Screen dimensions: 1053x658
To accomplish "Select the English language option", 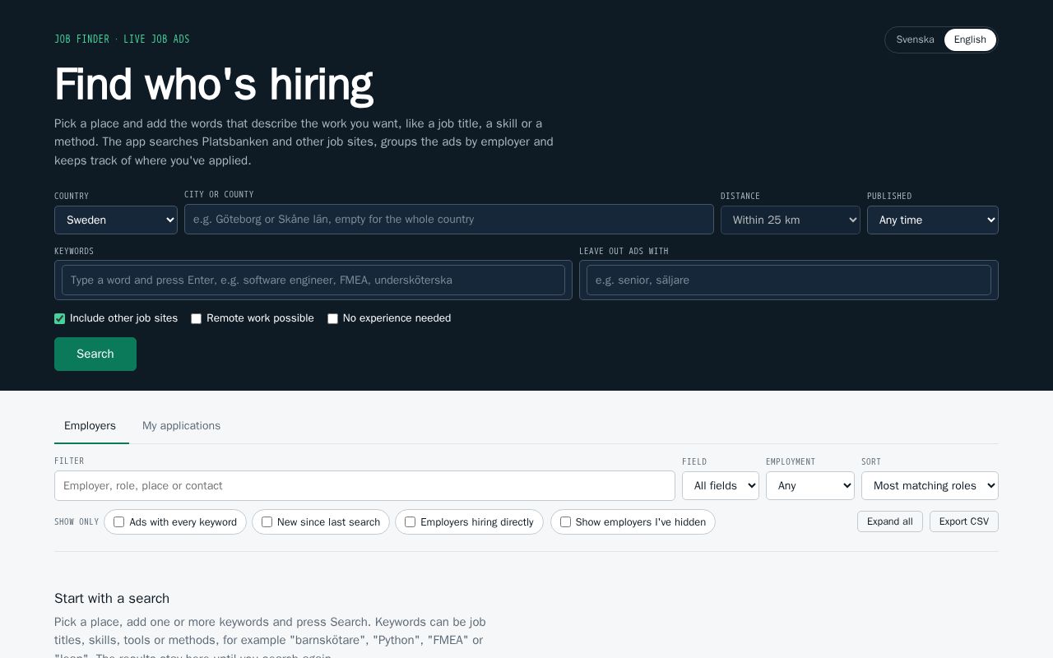I will click(970, 39).
